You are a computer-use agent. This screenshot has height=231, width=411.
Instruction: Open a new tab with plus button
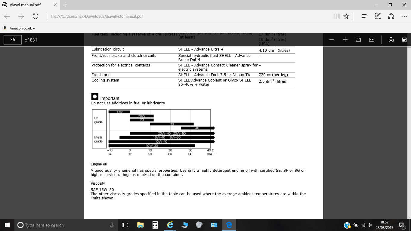(x=65, y=5)
